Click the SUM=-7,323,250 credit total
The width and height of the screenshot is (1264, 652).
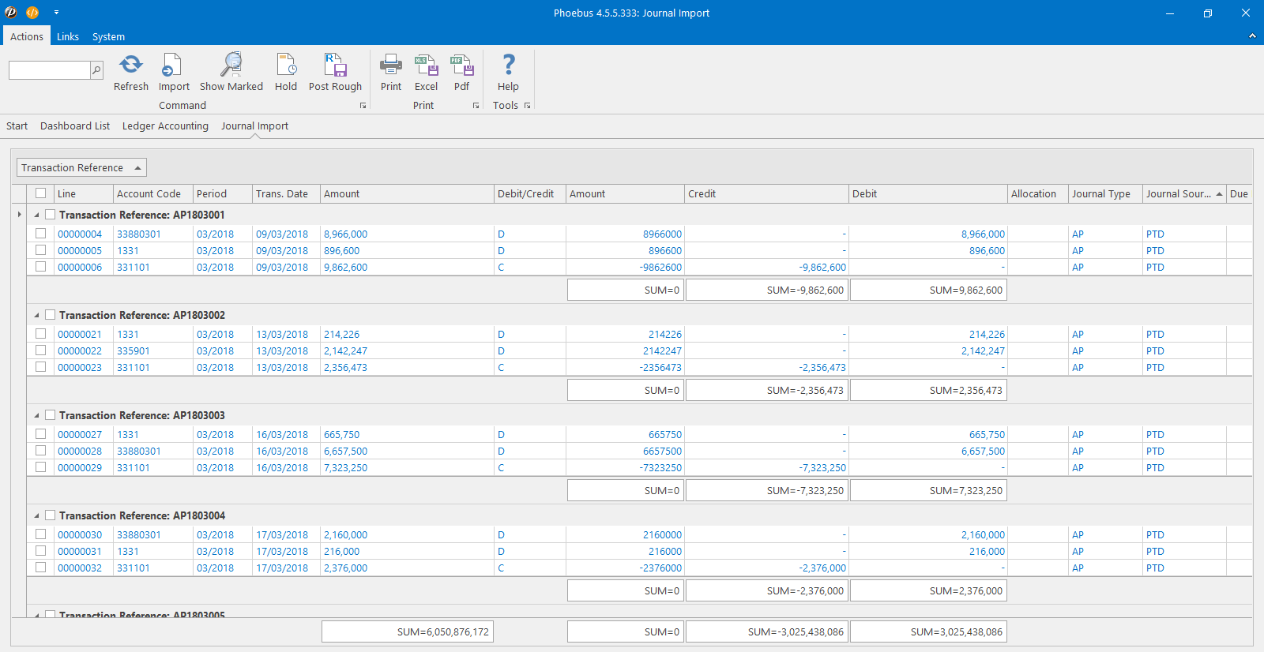click(x=766, y=490)
